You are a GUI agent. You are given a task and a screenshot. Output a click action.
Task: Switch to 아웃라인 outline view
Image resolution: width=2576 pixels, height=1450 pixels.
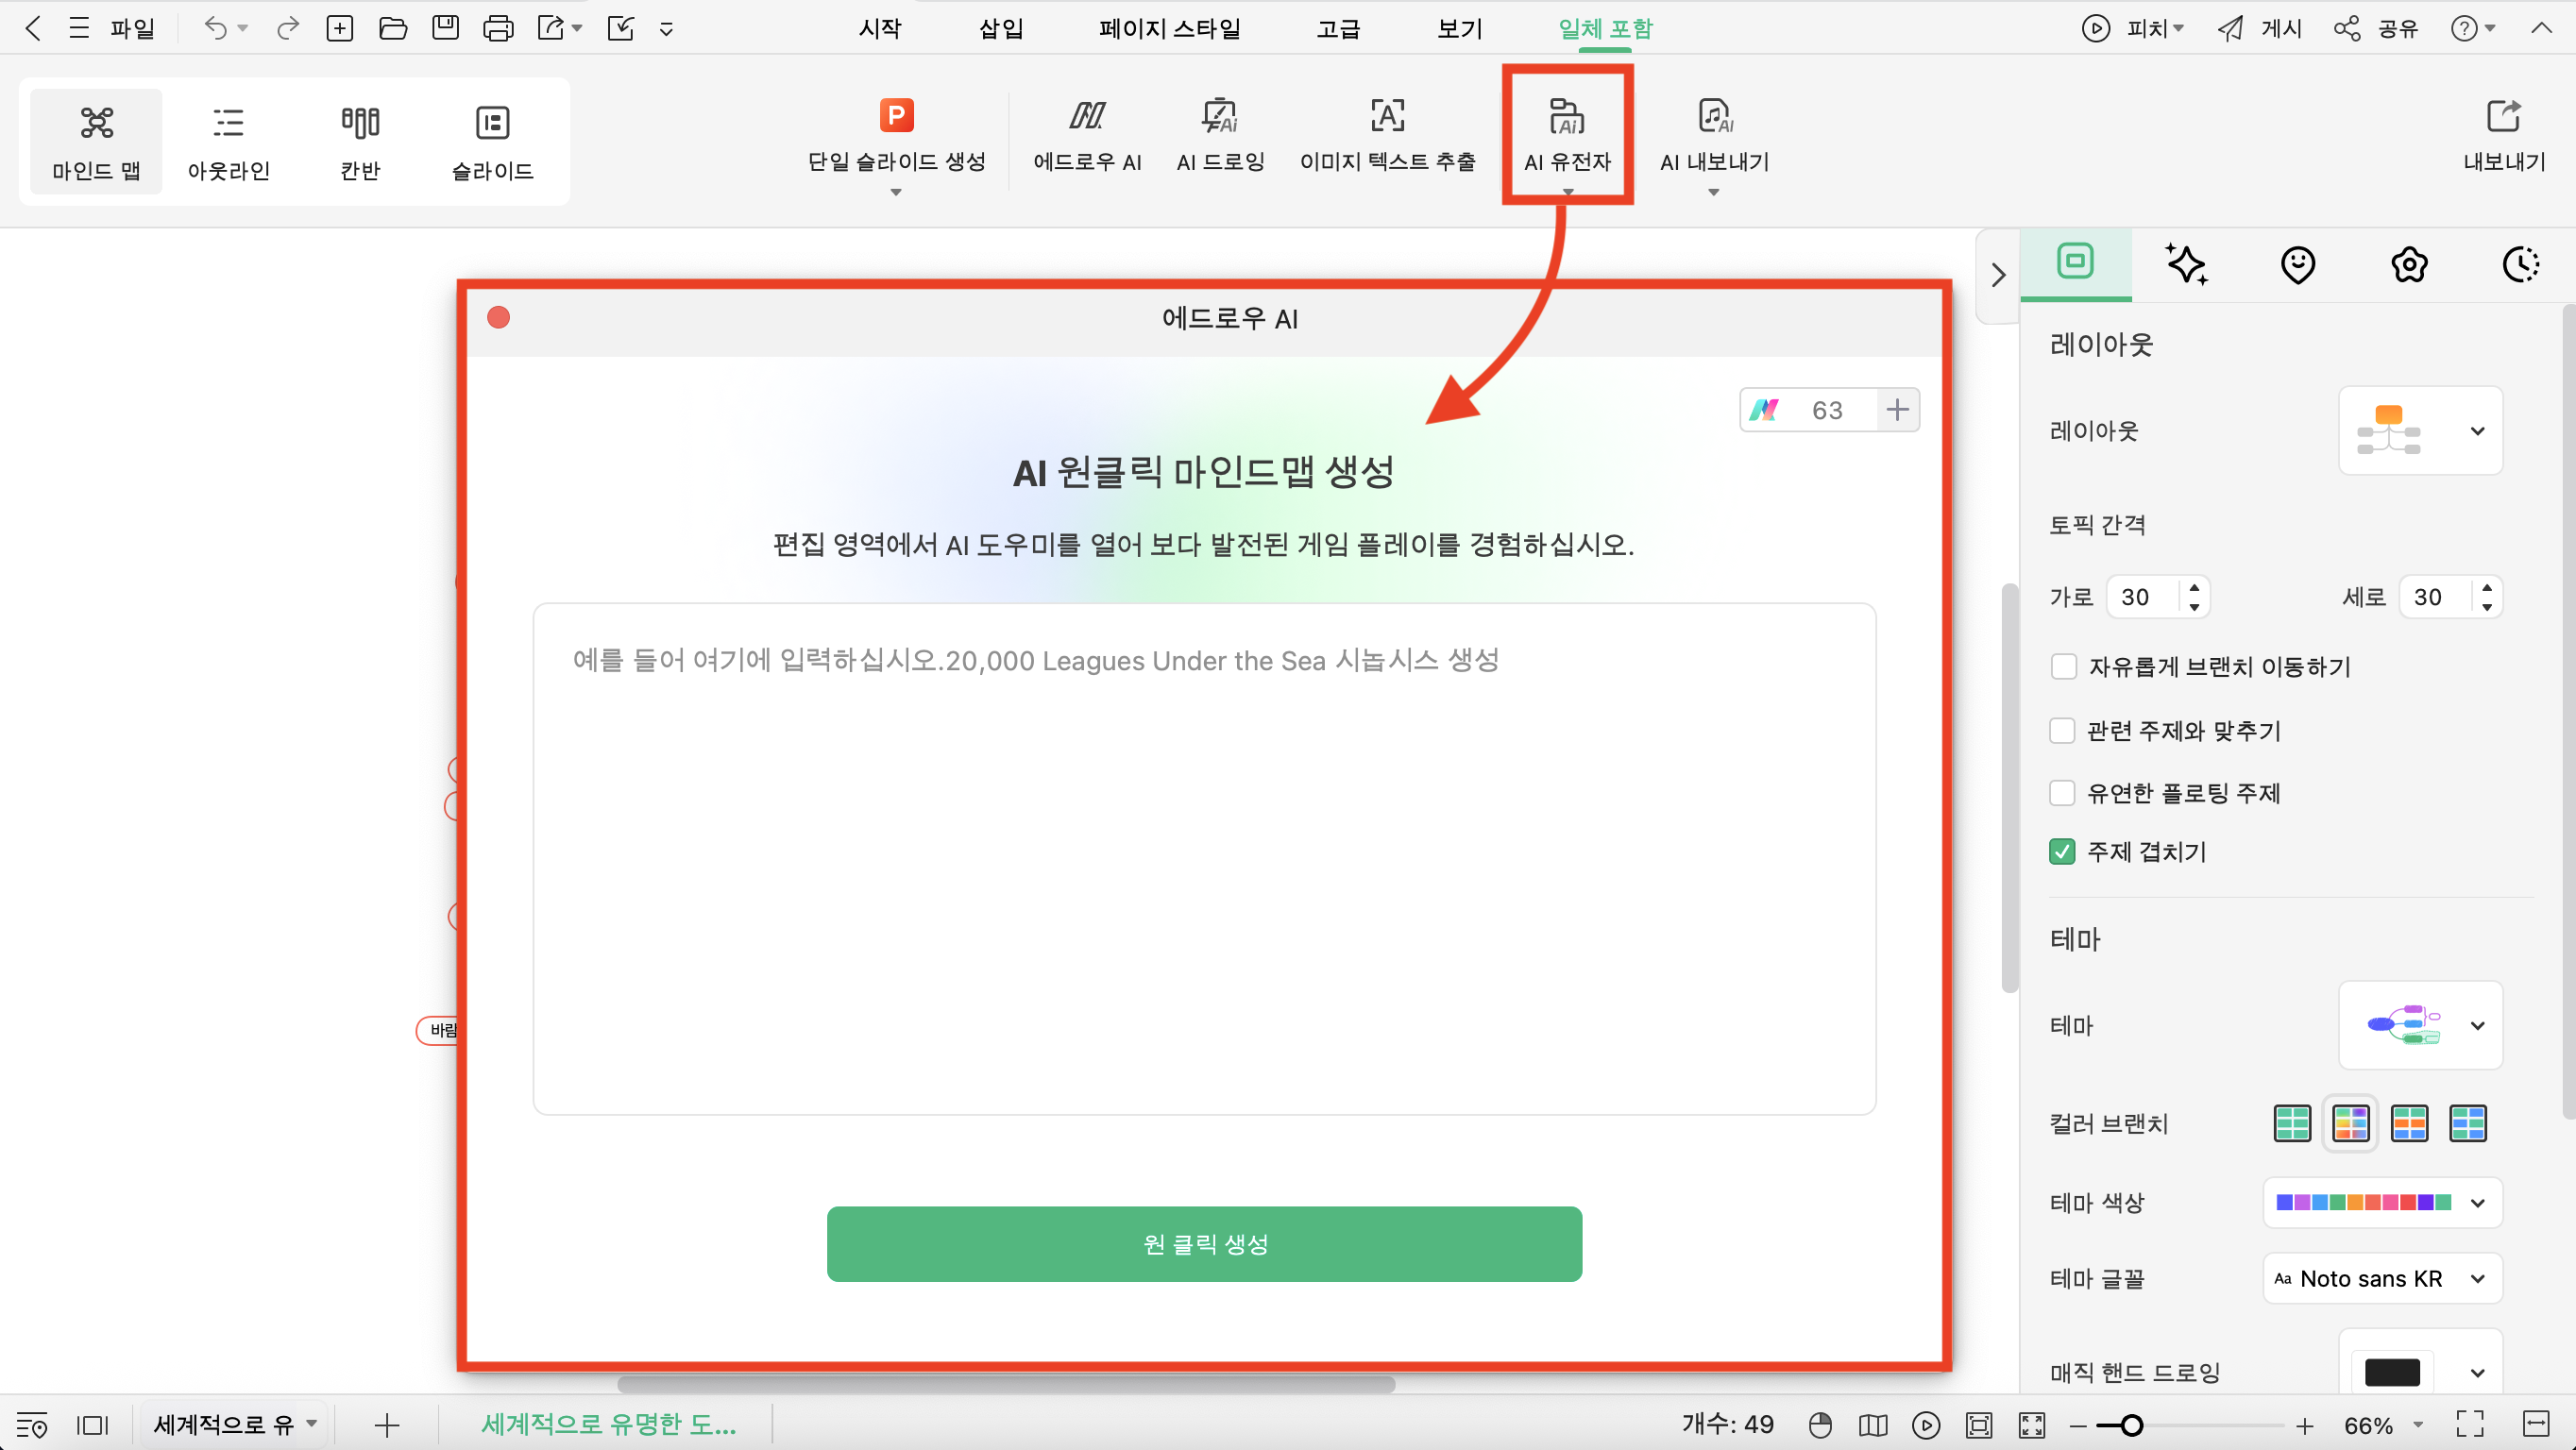[228, 142]
